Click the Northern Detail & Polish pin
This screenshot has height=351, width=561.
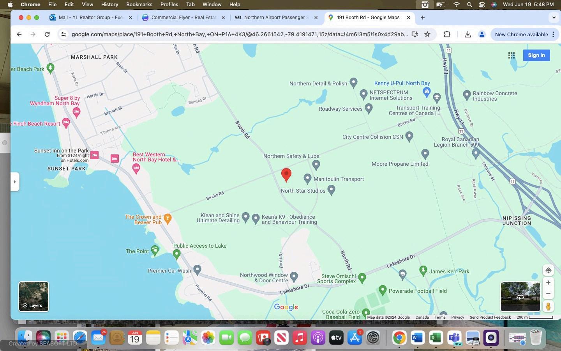click(353, 83)
